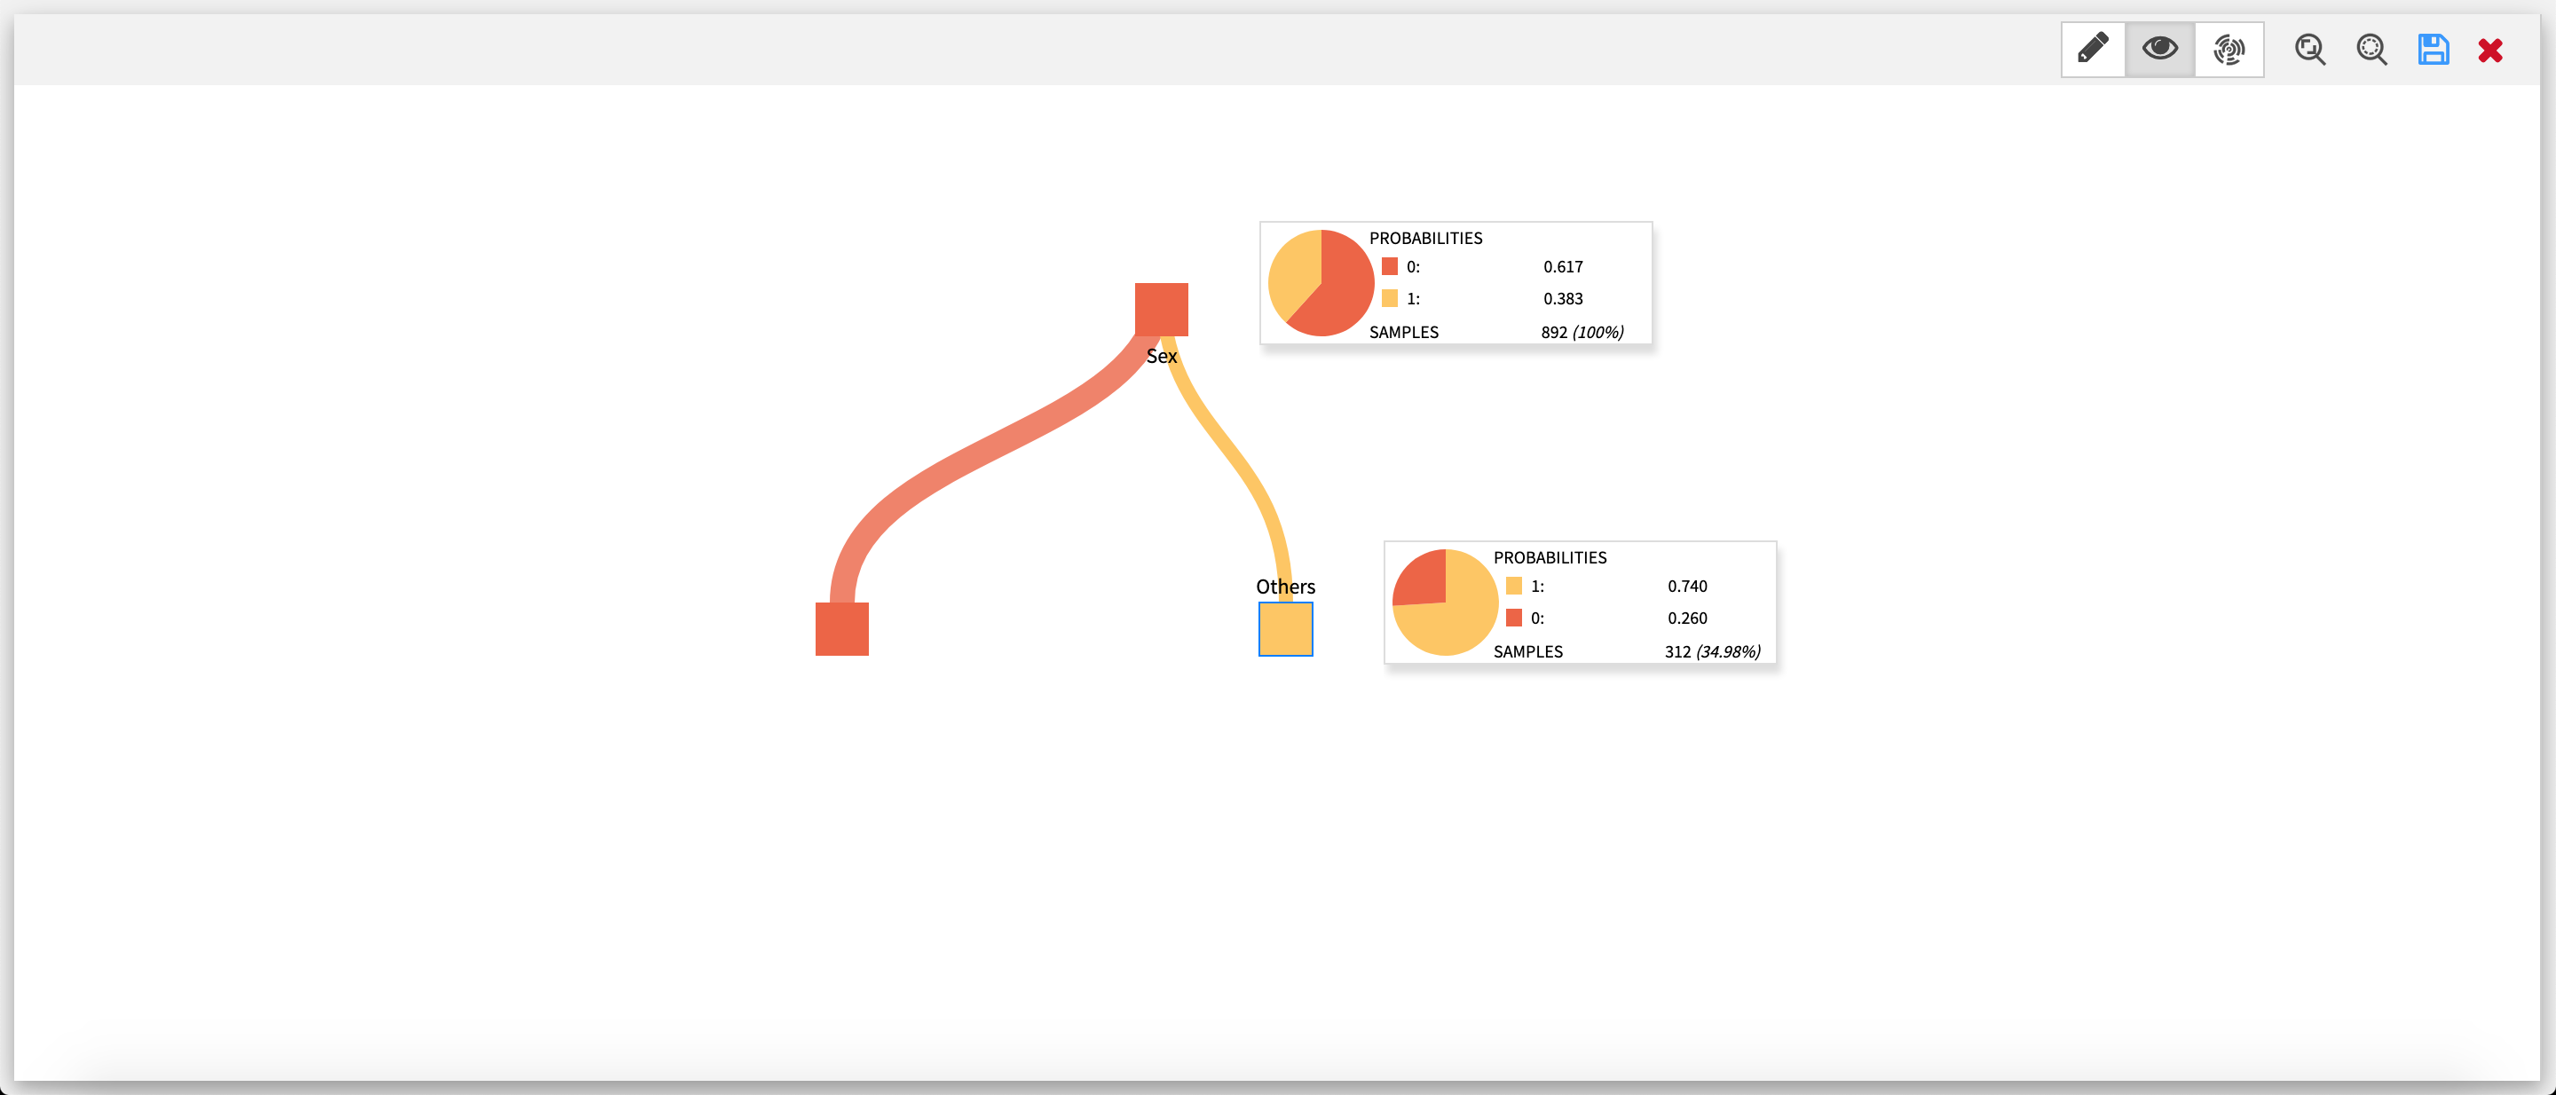Click the 312 (34.98%) samples value
The width and height of the screenshot is (2556, 1095).
pyautogui.click(x=1712, y=651)
